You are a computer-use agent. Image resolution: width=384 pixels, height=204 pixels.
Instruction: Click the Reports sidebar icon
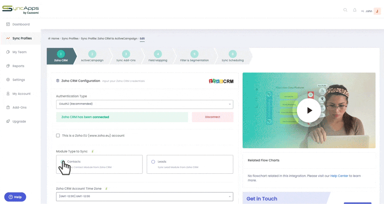(x=8, y=66)
